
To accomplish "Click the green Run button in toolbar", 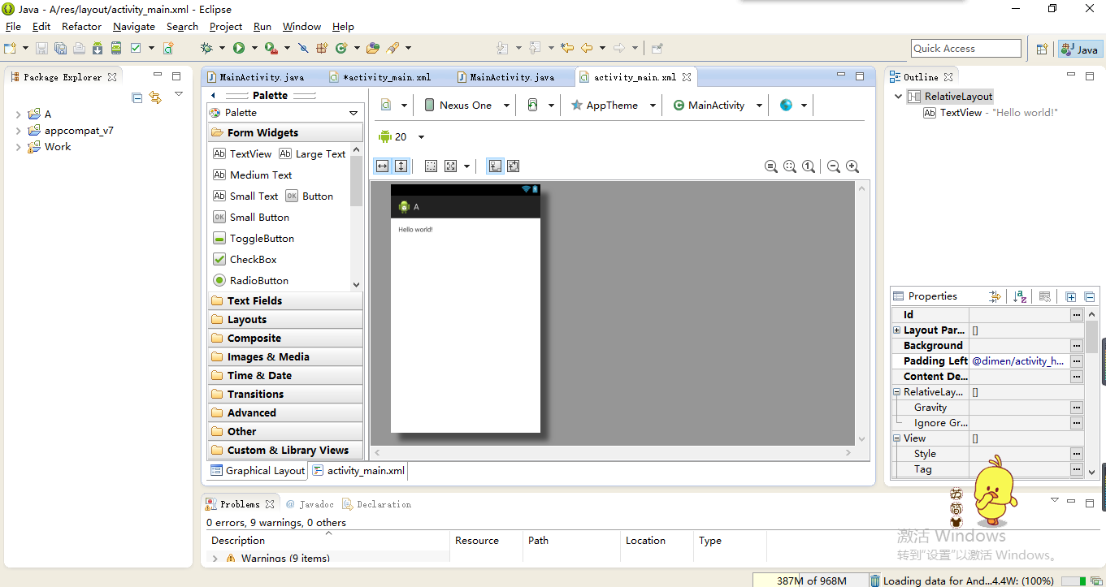I will click(x=239, y=49).
